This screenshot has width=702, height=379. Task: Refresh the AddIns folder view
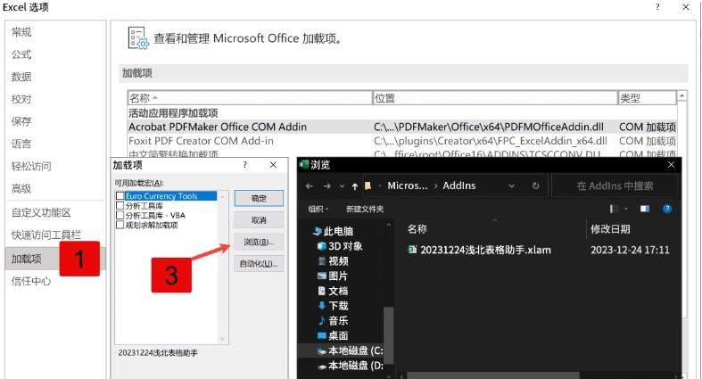535,185
